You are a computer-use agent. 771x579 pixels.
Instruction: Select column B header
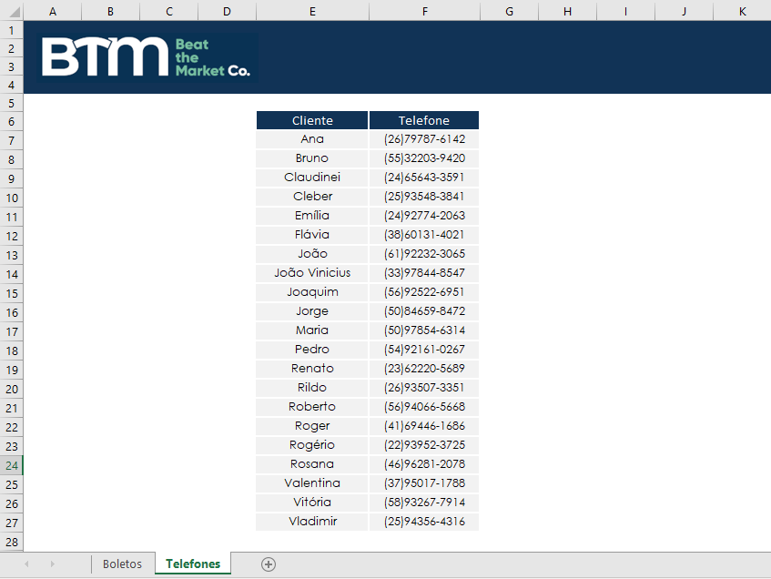tap(111, 11)
